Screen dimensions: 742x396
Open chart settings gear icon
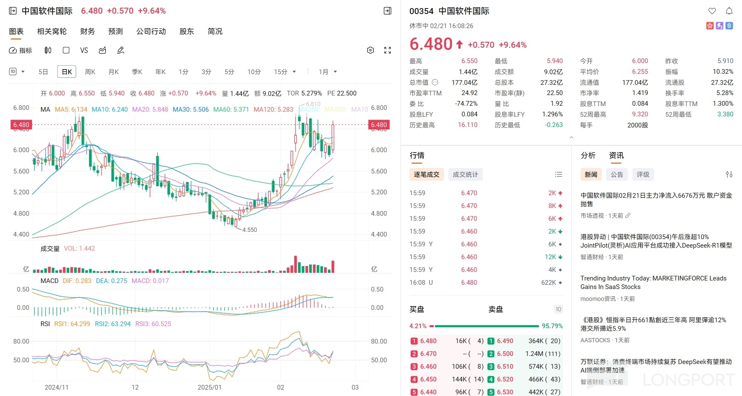pyautogui.click(x=370, y=50)
